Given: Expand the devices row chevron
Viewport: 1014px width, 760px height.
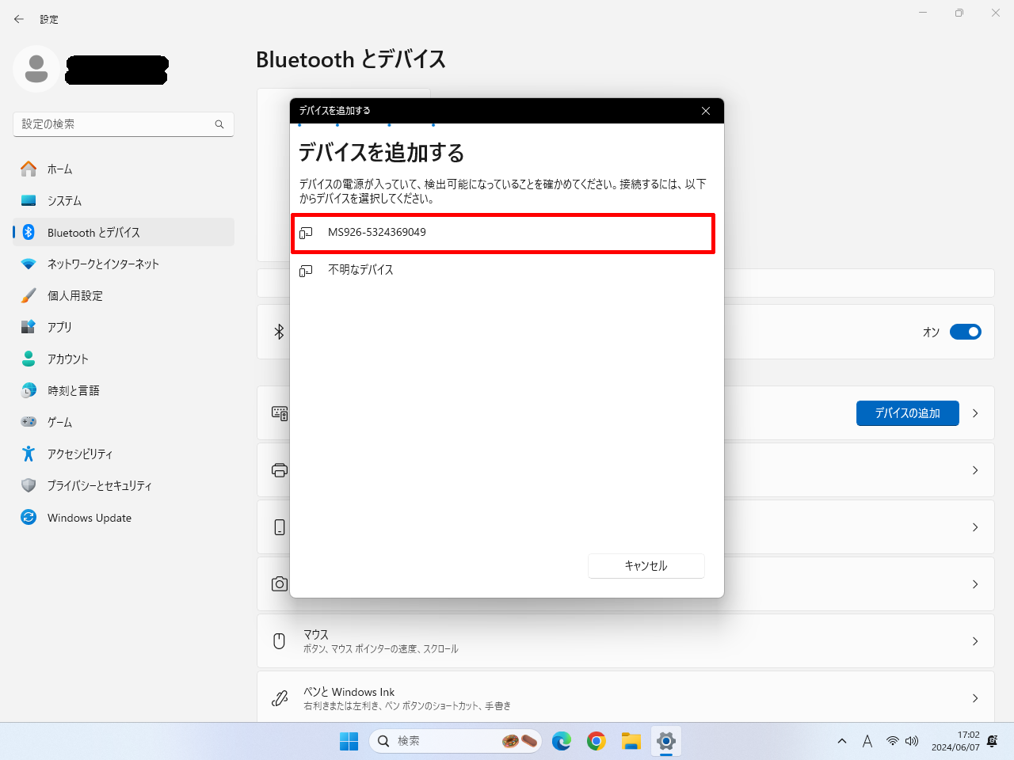Looking at the screenshot, I should [x=975, y=413].
